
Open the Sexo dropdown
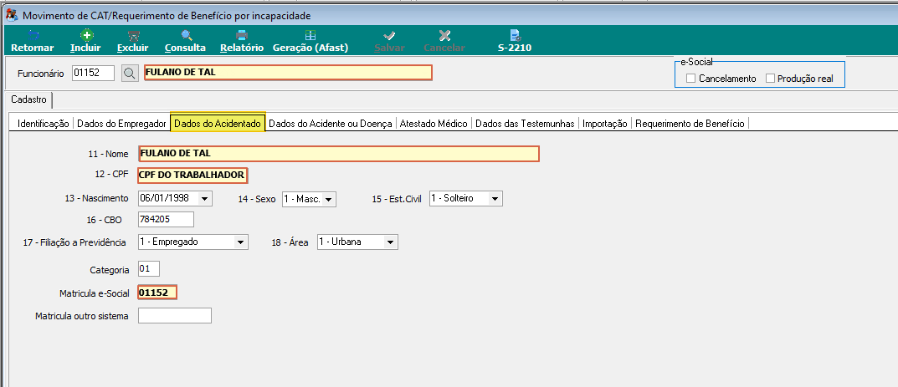pos(329,199)
